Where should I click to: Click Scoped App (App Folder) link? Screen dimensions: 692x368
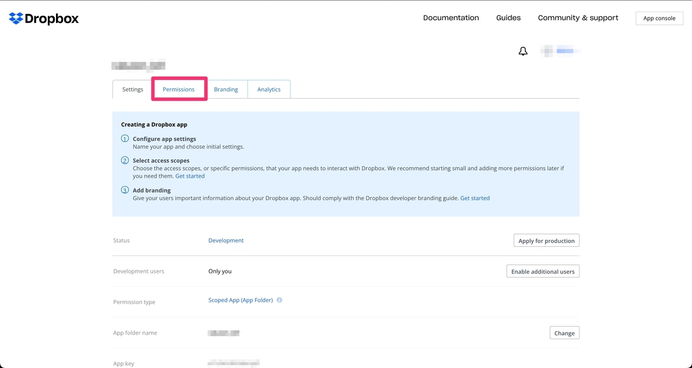click(240, 300)
